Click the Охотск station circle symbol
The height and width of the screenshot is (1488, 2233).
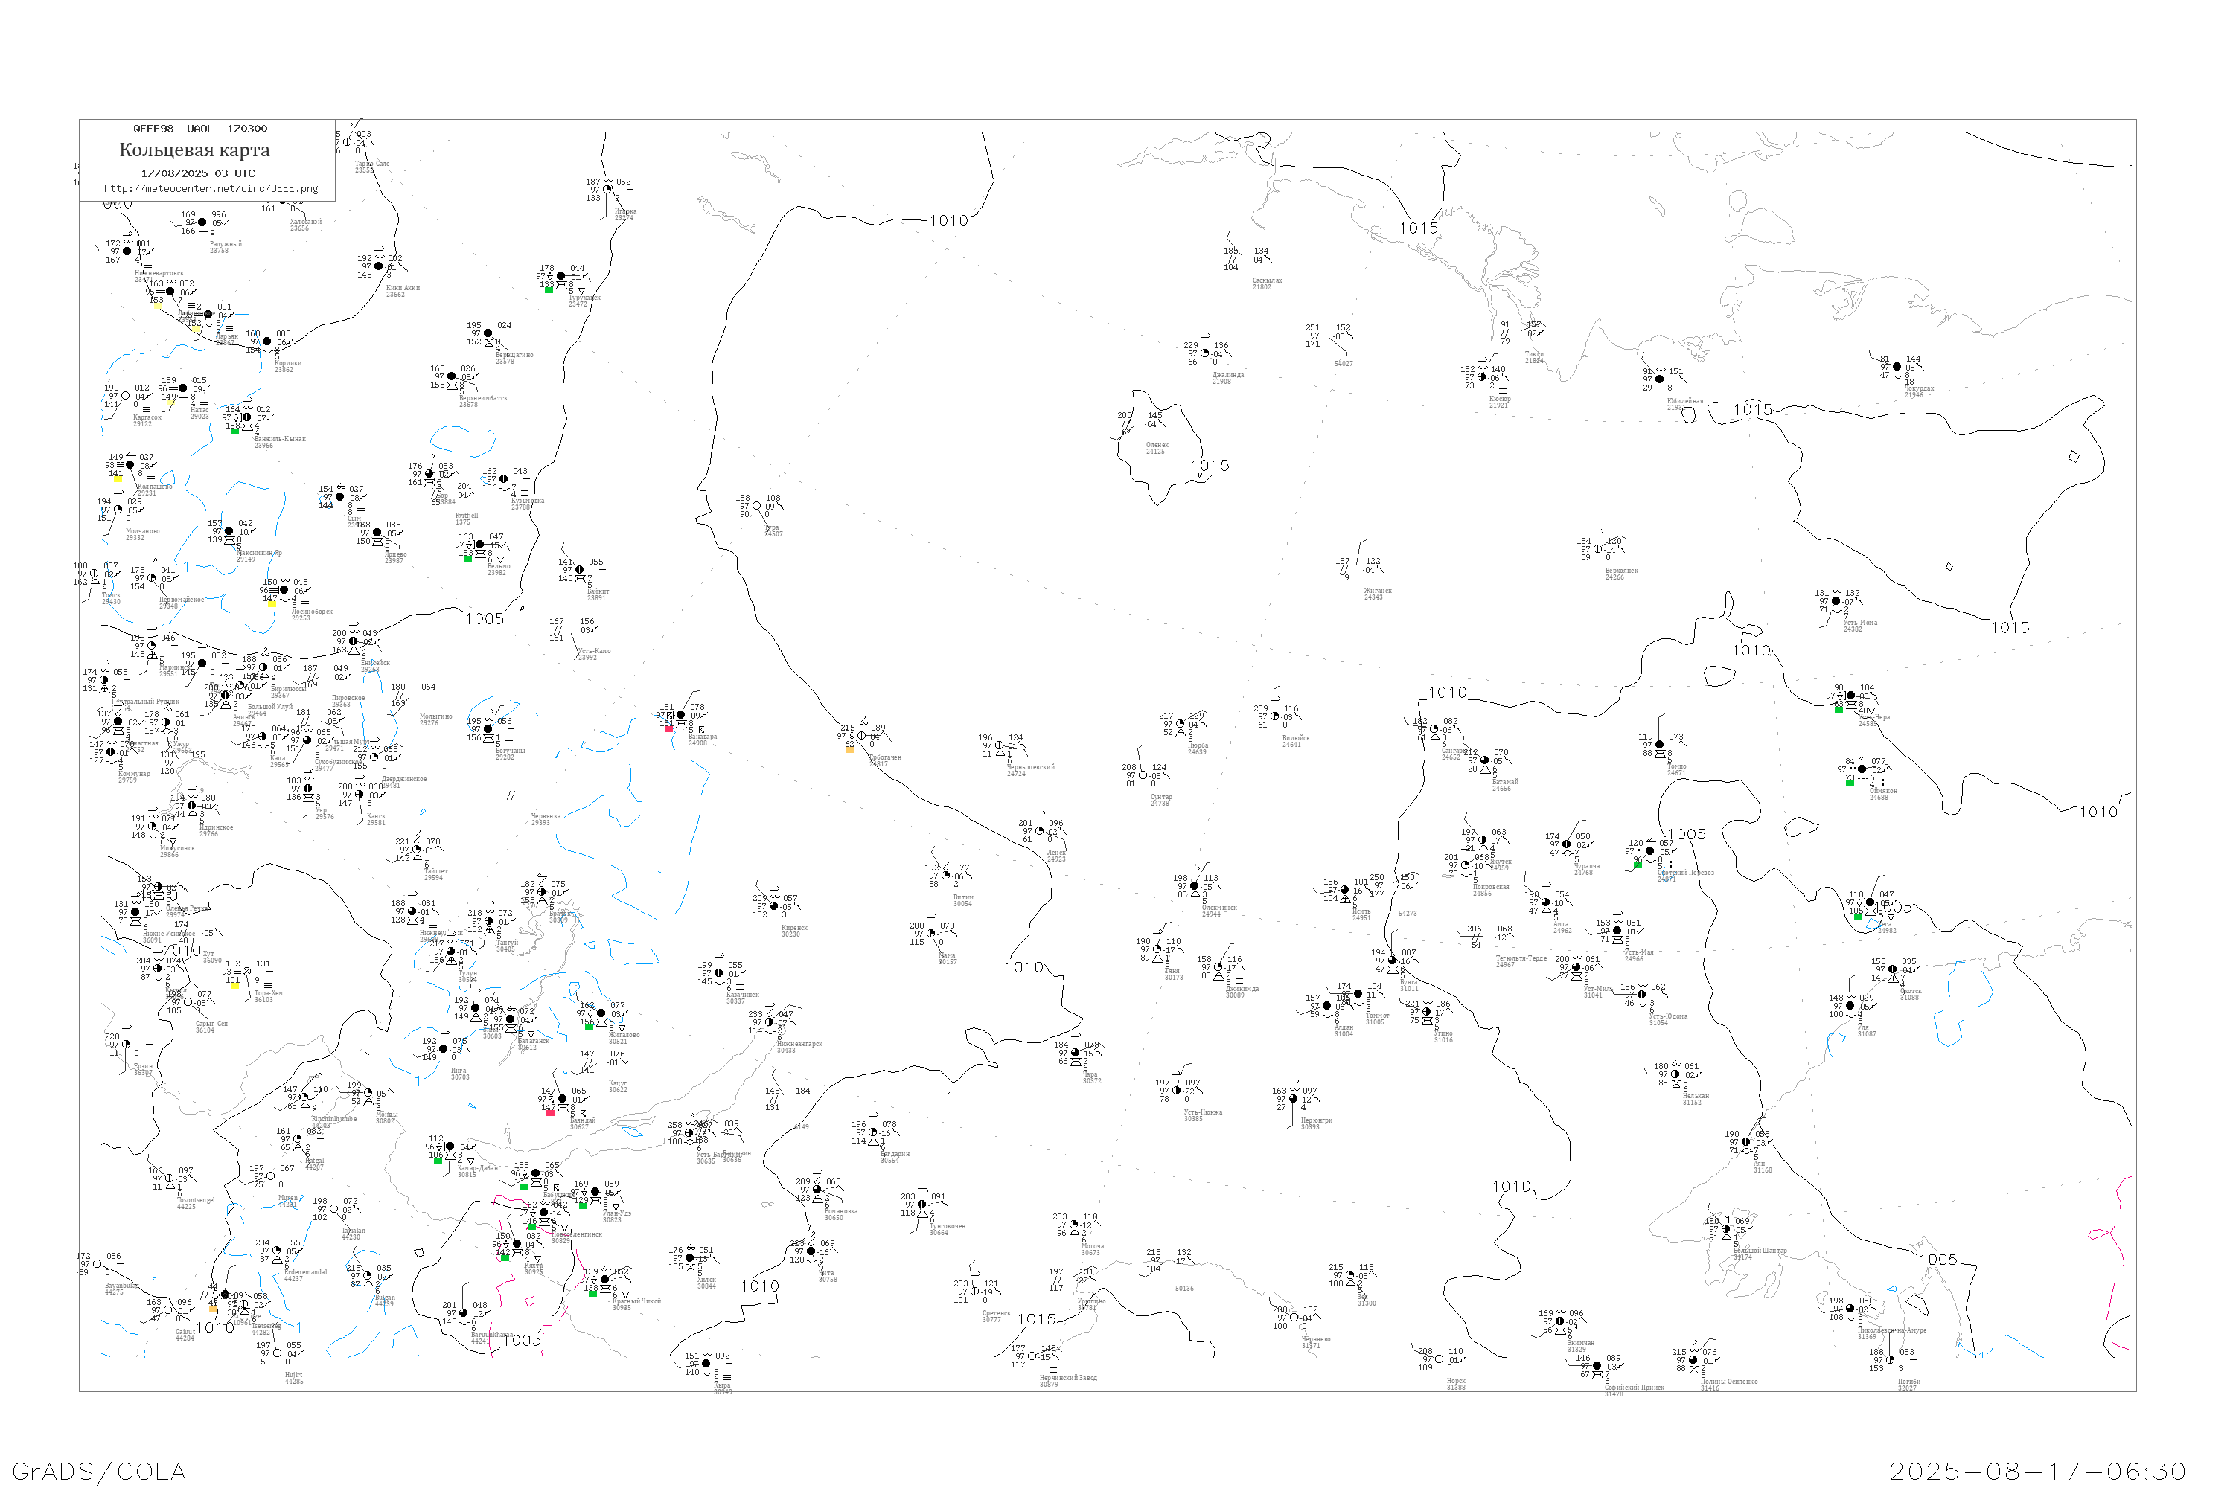(x=1893, y=970)
